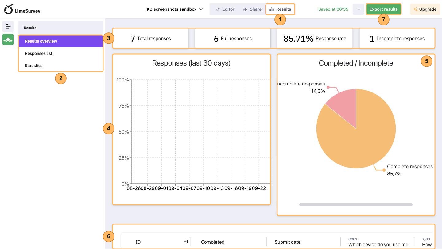Click the Results sidebar heading

click(30, 28)
